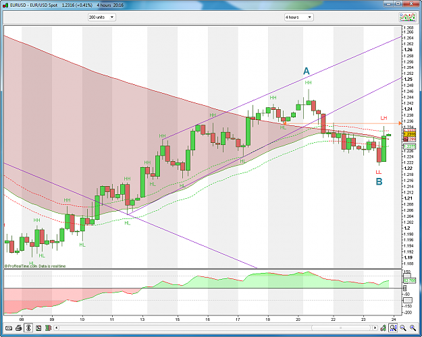
Task: Click the right scroll arrow of the time scrollbar
Action: (x=375, y=328)
